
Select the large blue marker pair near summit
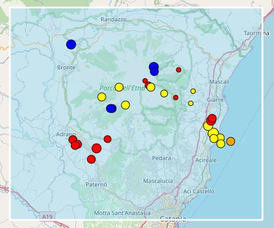[154, 69]
